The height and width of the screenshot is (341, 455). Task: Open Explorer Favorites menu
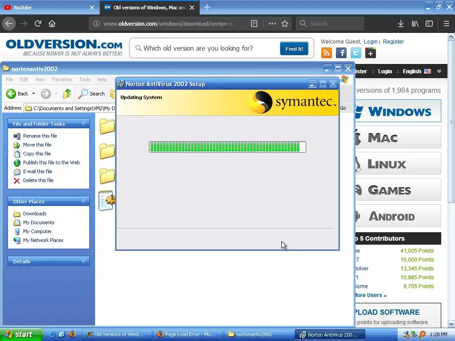pyautogui.click(x=62, y=79)
